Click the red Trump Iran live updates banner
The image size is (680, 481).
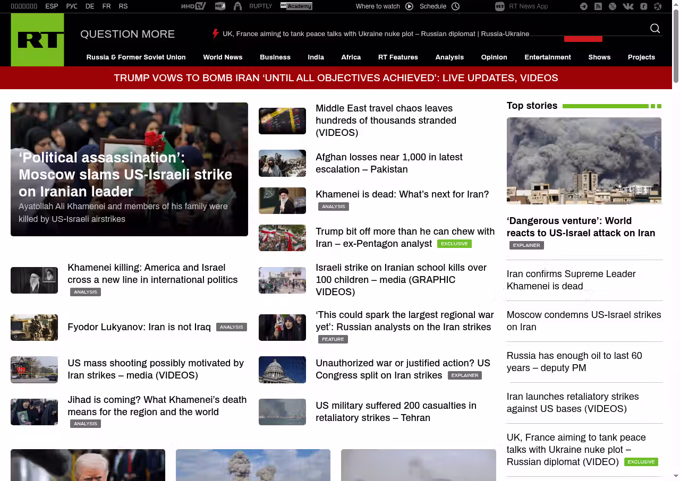point(336,78)
